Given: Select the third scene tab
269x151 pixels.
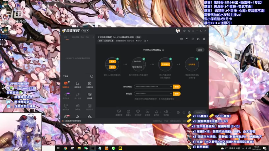Looking at the screenshot, I should pos(82,37).
